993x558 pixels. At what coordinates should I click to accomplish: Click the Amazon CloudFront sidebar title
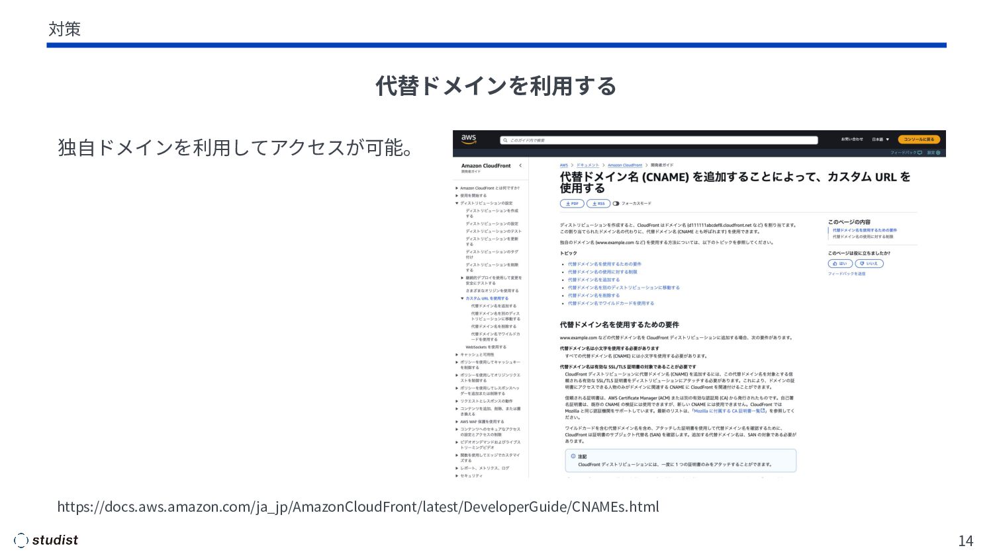point(486,166)
